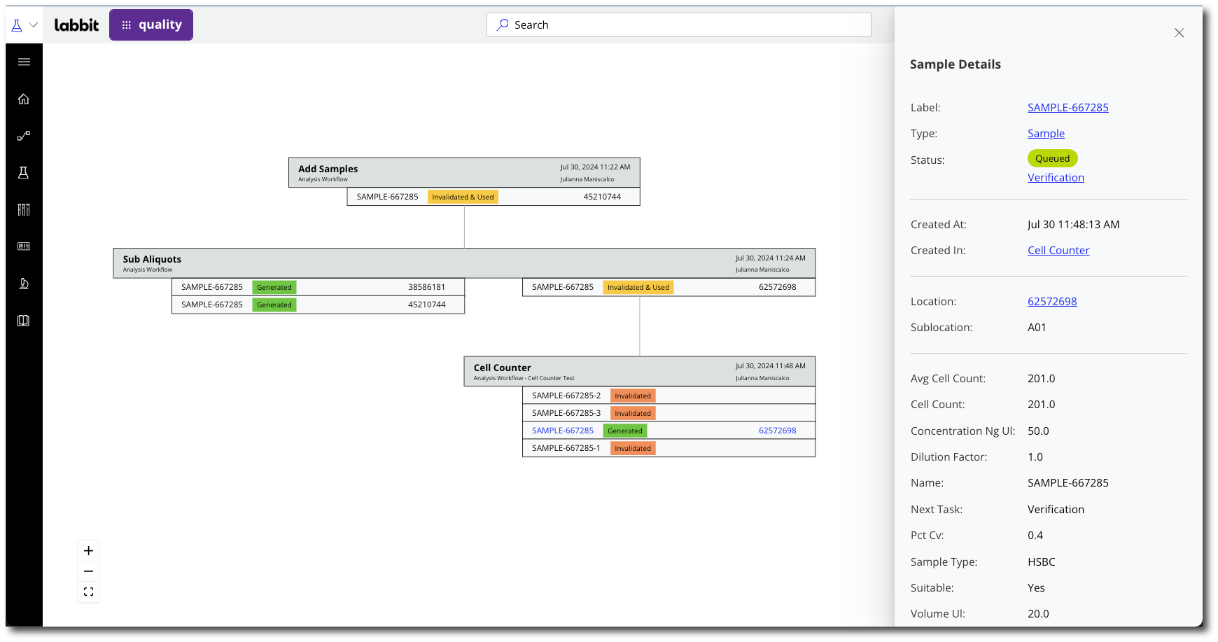Open blue 62572698 link in Cell Counter row
The image size is (1218, 642).
(777, 431)
